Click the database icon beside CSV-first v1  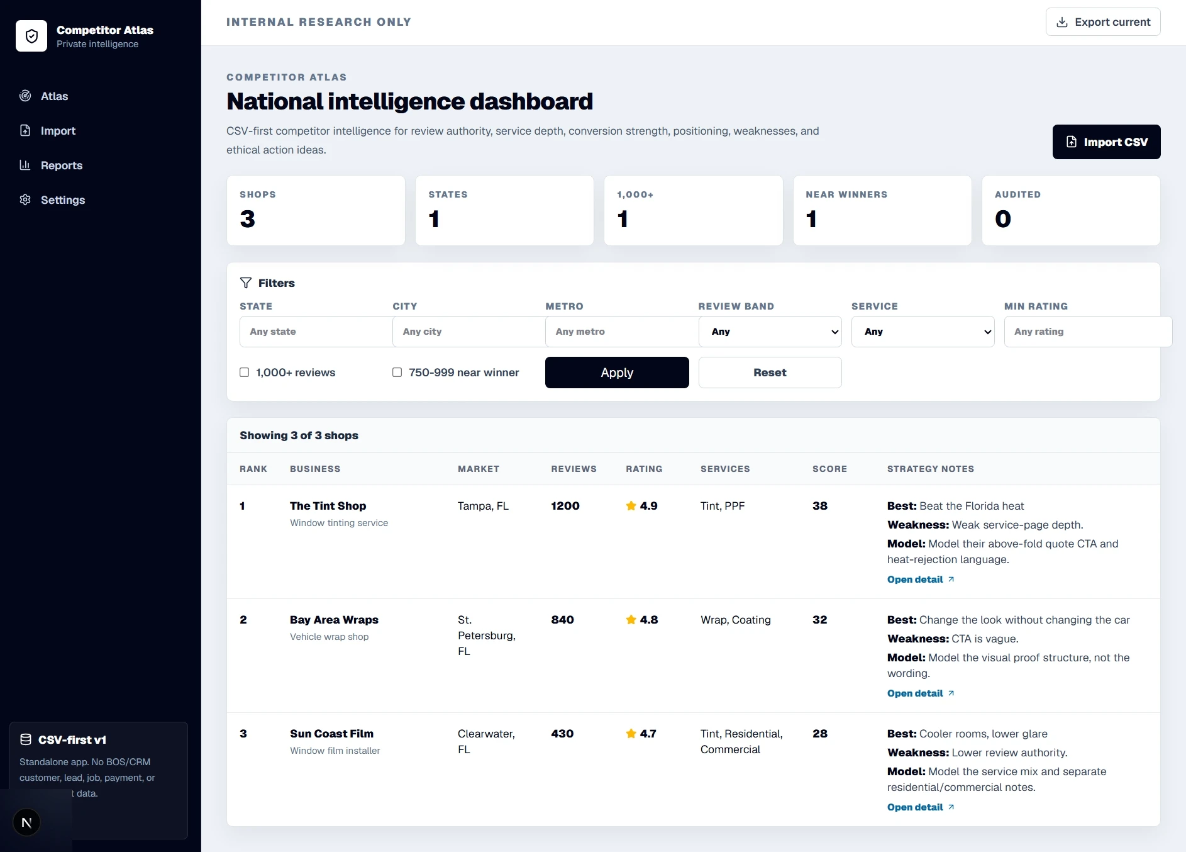tap(26, 739)
